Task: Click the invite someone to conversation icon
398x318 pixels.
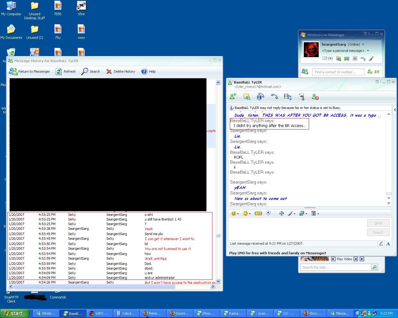Action: coord(233,97)
